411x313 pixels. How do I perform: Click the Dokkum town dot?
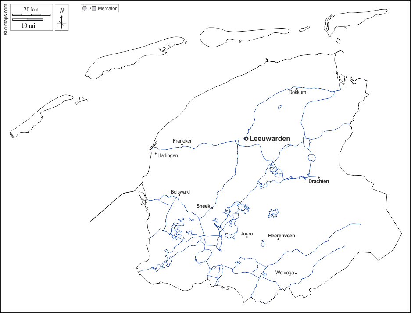coord(297,89)
